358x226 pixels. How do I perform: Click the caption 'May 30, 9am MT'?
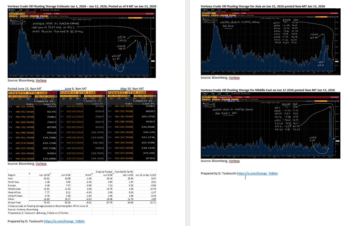click(x=132, y=89)
